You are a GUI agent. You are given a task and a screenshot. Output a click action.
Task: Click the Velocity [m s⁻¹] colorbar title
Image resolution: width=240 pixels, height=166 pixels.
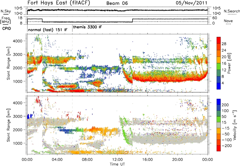coord(234,125)
